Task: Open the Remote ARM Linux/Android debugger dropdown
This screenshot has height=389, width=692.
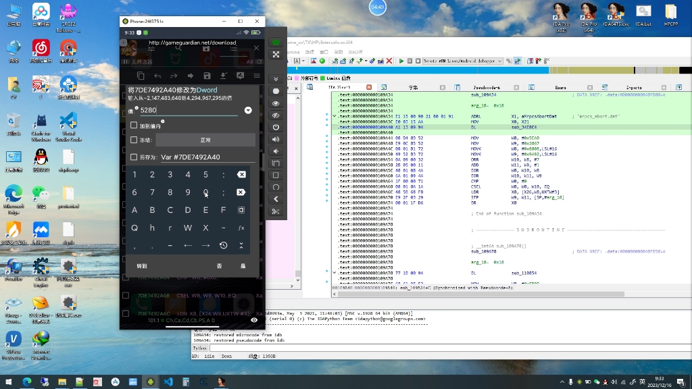Action: click(463, 61)
